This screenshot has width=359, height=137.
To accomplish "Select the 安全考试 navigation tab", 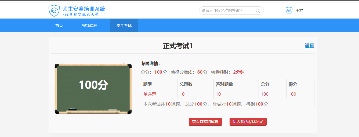I will tap(124, 26).
